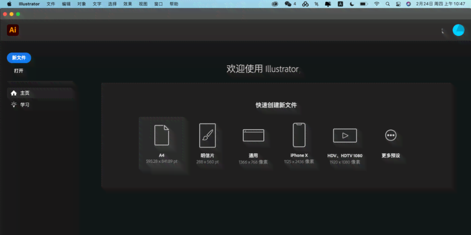471x235 pixels.
Task: Open the Wi-Fi status menu
Action: point(377,4)
